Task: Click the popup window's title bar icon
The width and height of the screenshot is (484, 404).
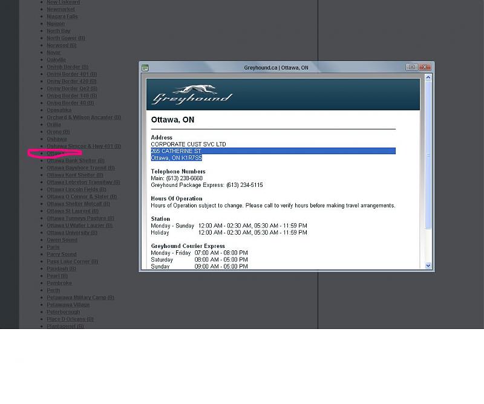Action: pyautogui.click(x=145, y=68)
